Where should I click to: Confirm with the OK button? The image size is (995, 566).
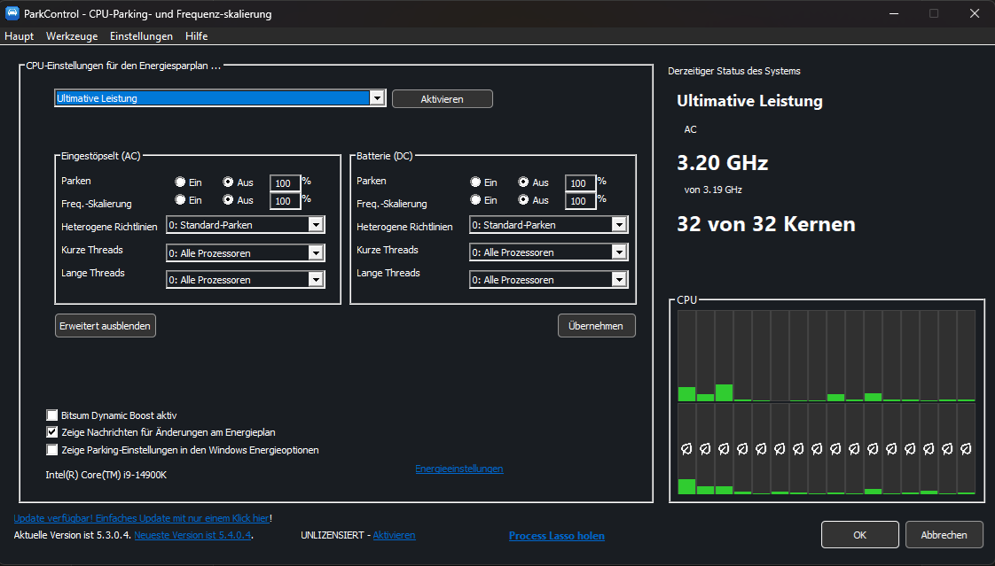tap(860, 535)
